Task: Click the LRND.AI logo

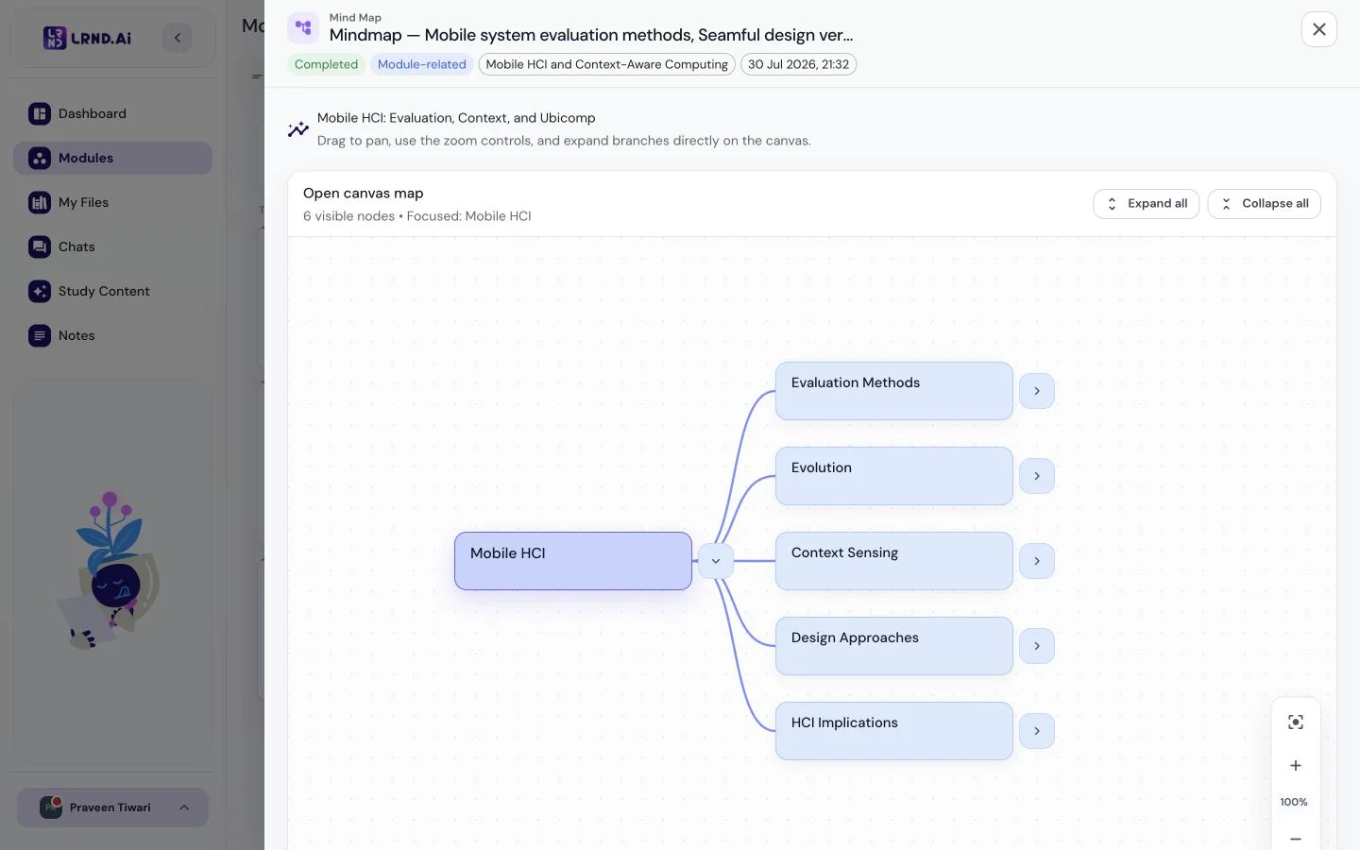Action: click(x=87, y=38)
